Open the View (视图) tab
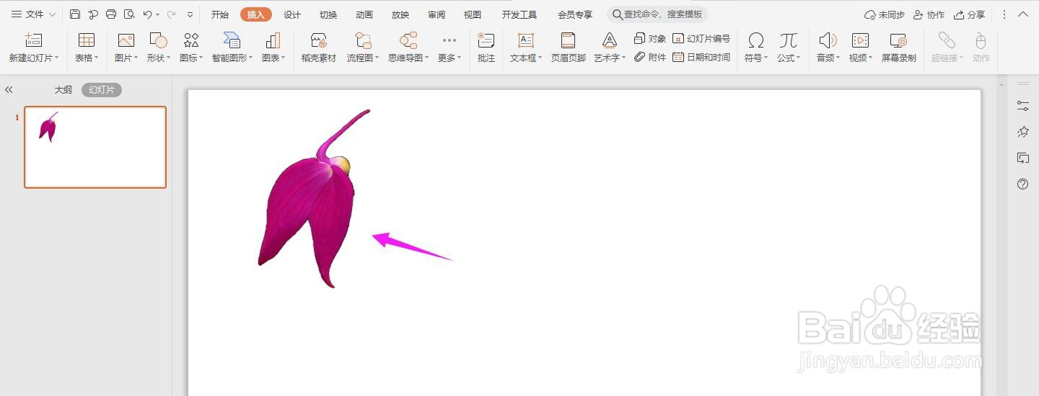This screenshot has width=1039, height=396. click(x=473, y=14)
